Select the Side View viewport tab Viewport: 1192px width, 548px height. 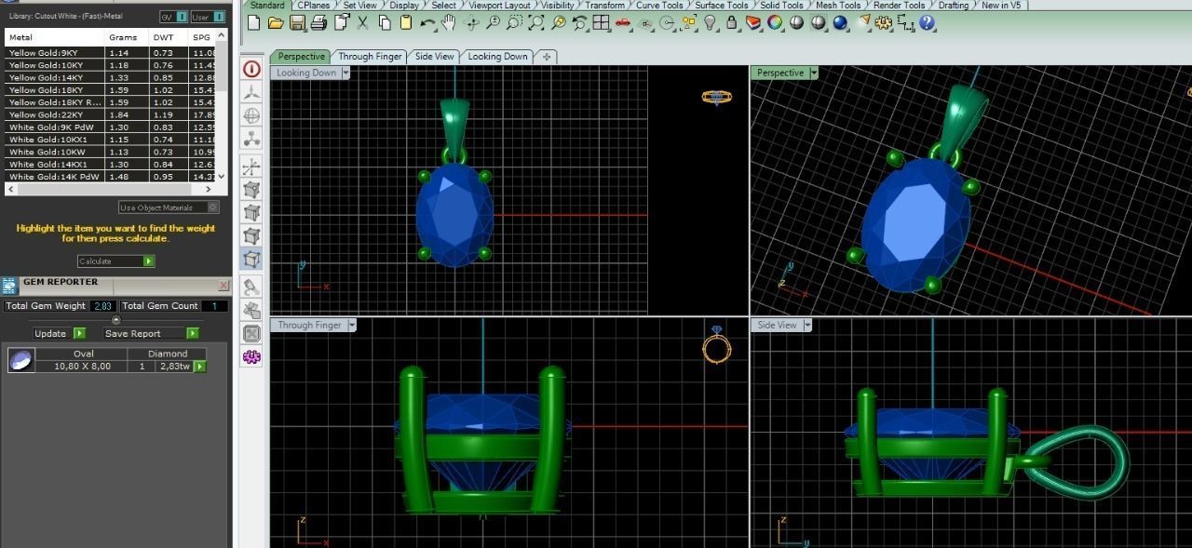434,57
